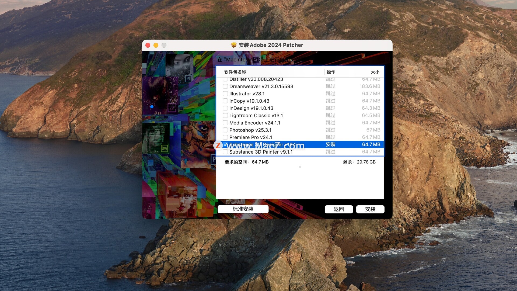Click the Dw Dreamweaver artwork icon
The width and height of the screenshot is (517, 291).
164,148
